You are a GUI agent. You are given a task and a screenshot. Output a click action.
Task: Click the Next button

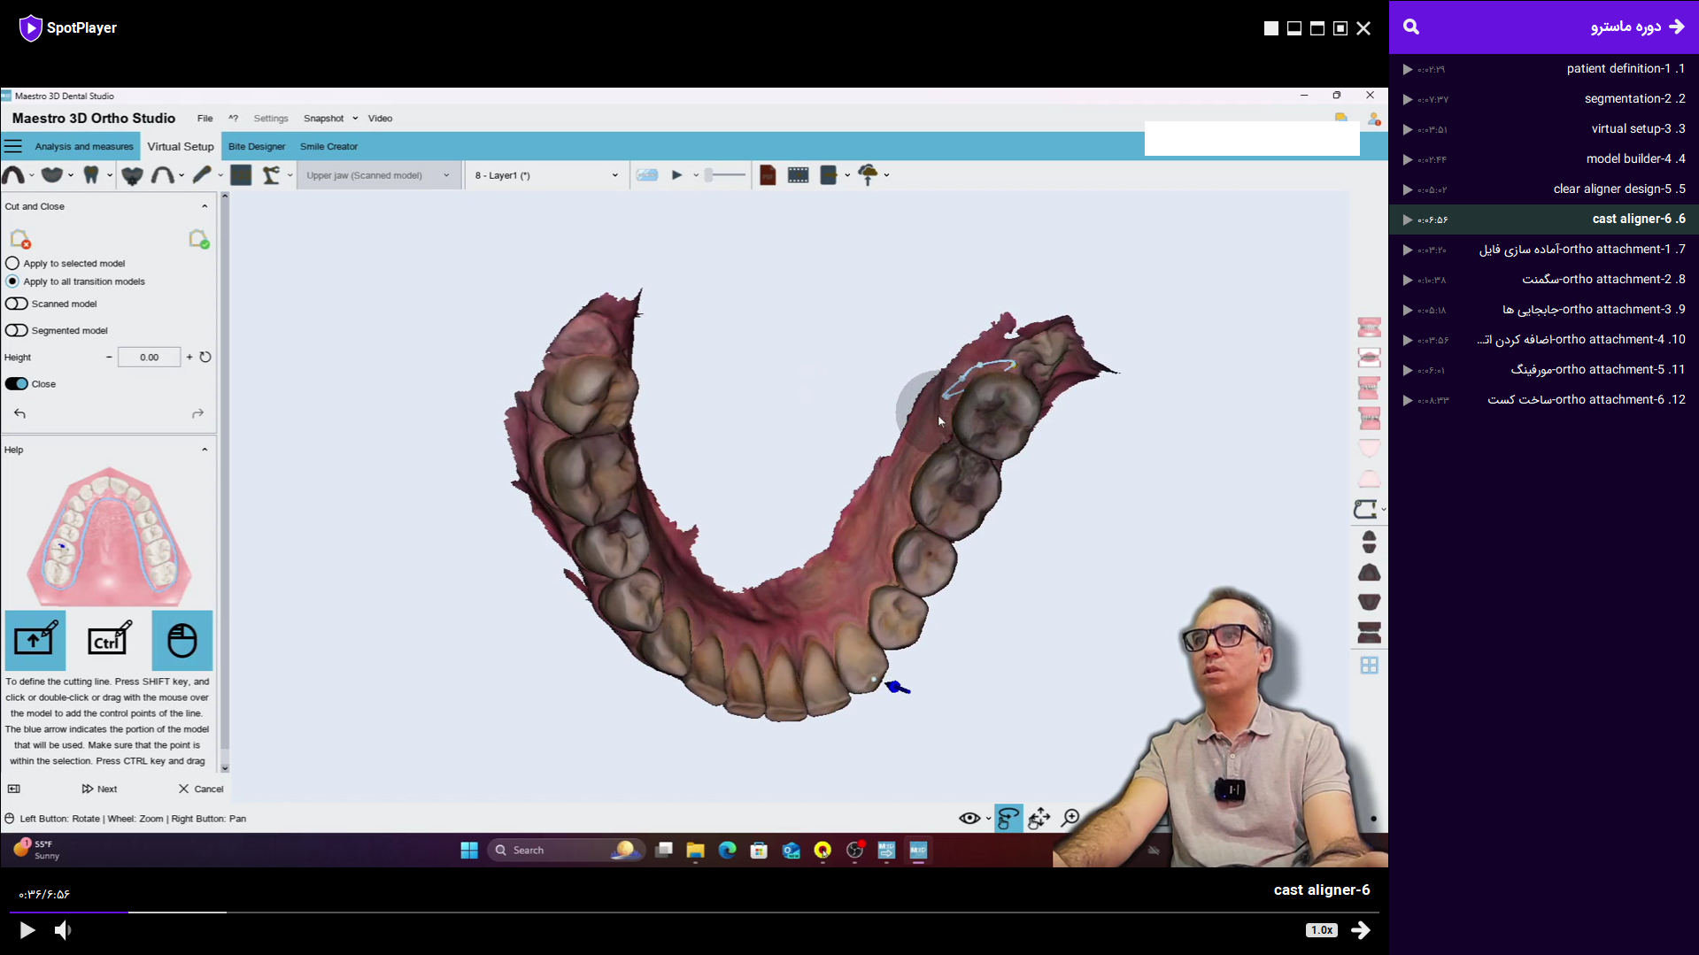coord(99,789)
